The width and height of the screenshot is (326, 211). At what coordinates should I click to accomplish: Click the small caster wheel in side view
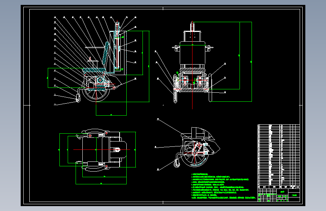coord(78,98)
